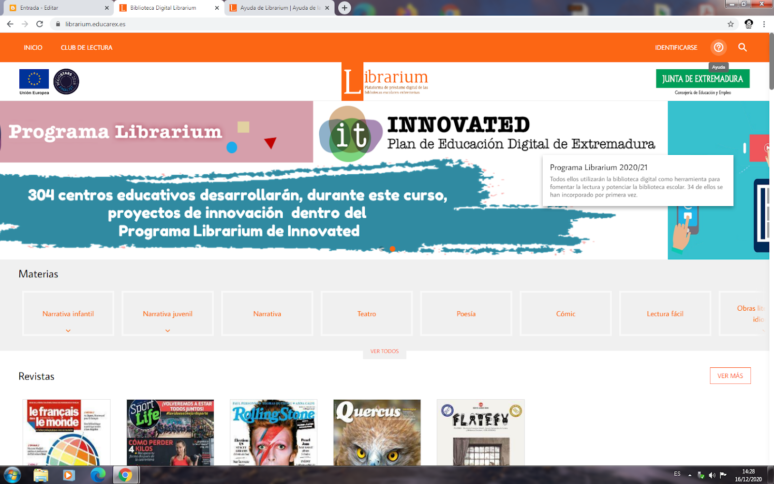774x484 pixels.
Task: Click the Junta de Extremadura logo
Action: tap(702, 82)
